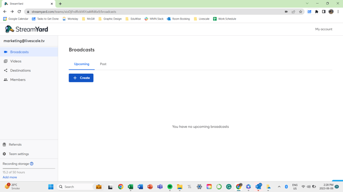Screen dimensions: 343x192
Task: Click the Recording storage help icon
Action: coord(32,164)
